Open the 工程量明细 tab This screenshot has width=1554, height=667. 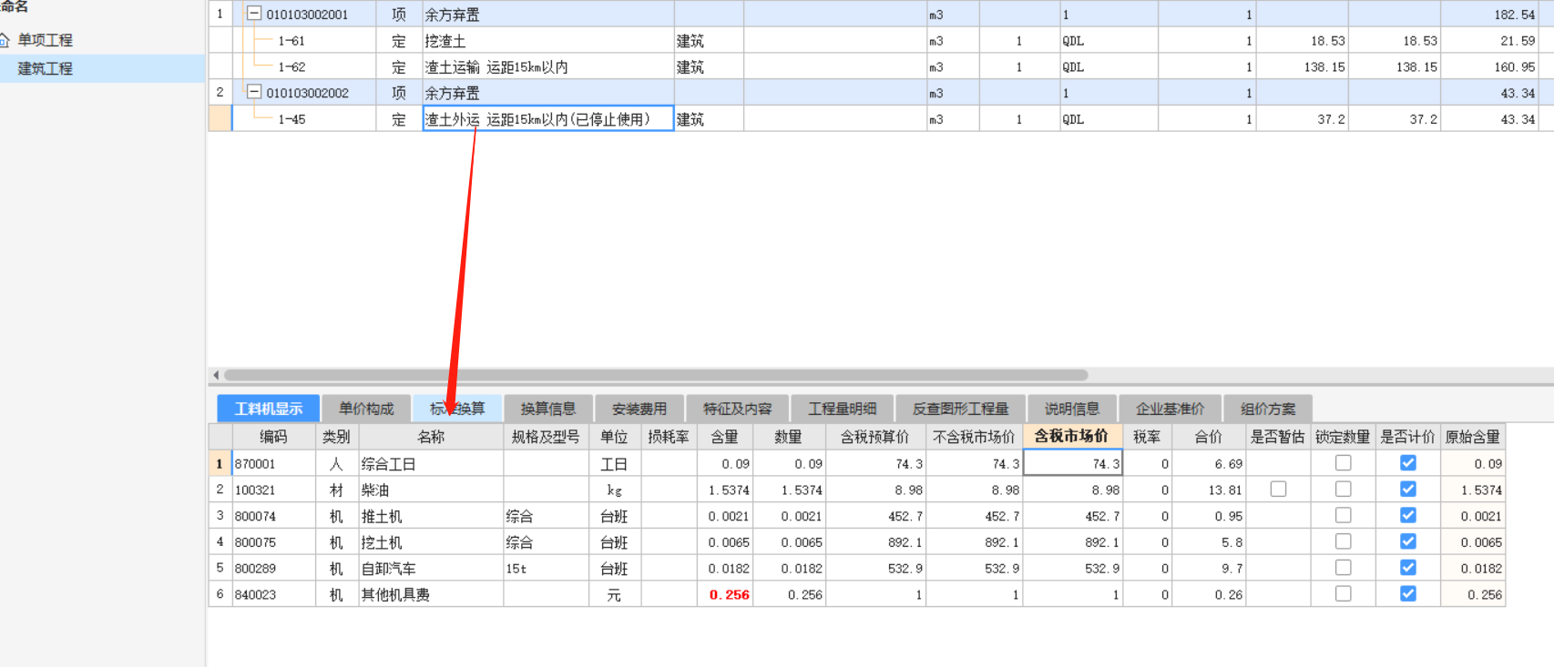(843, 409)
